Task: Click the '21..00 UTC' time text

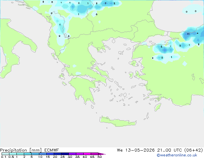Action: click(169, 150)
